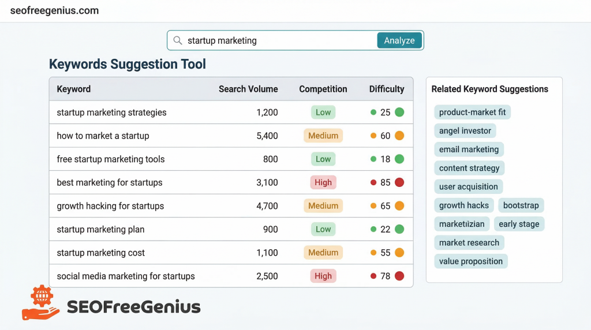
Task: Click Low badge for startup marketing strategies
Action: pos(323,112)
